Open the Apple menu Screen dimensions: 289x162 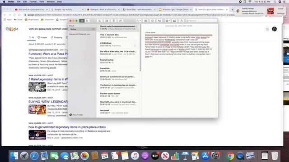pyautogui.click(x=4, y=2)
